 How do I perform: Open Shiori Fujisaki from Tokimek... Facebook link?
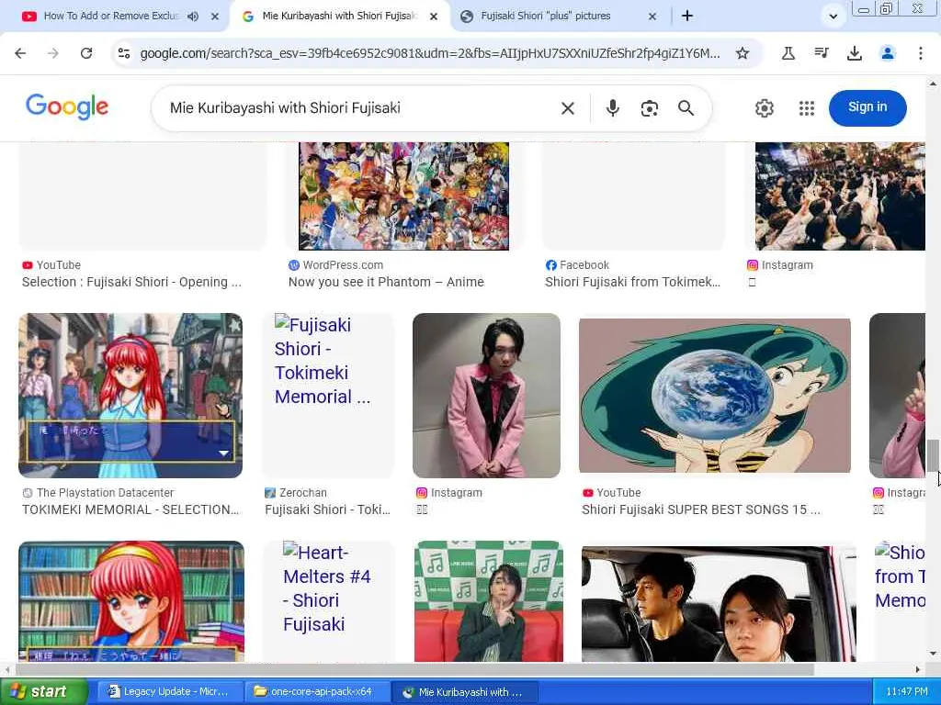click(632, 283)
